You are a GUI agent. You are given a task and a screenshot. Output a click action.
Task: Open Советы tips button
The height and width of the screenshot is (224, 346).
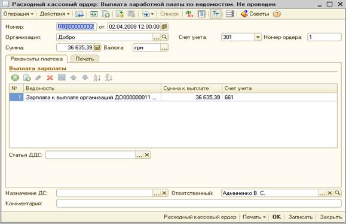pyautogui.click(x=255, y=14)
